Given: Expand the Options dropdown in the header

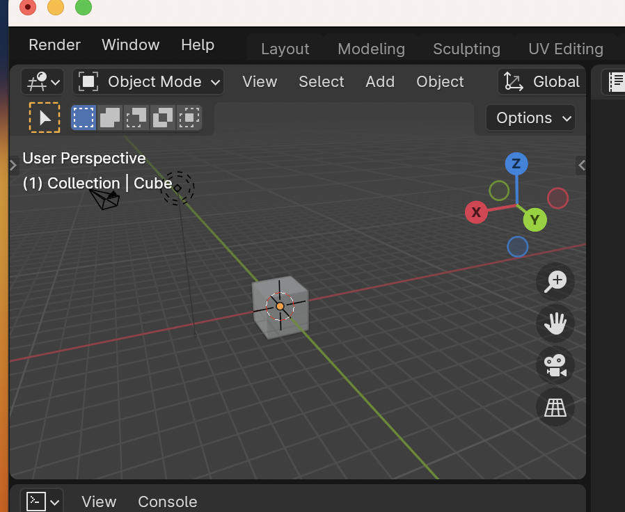Looking at the screenshot, I should click(530, 118).
